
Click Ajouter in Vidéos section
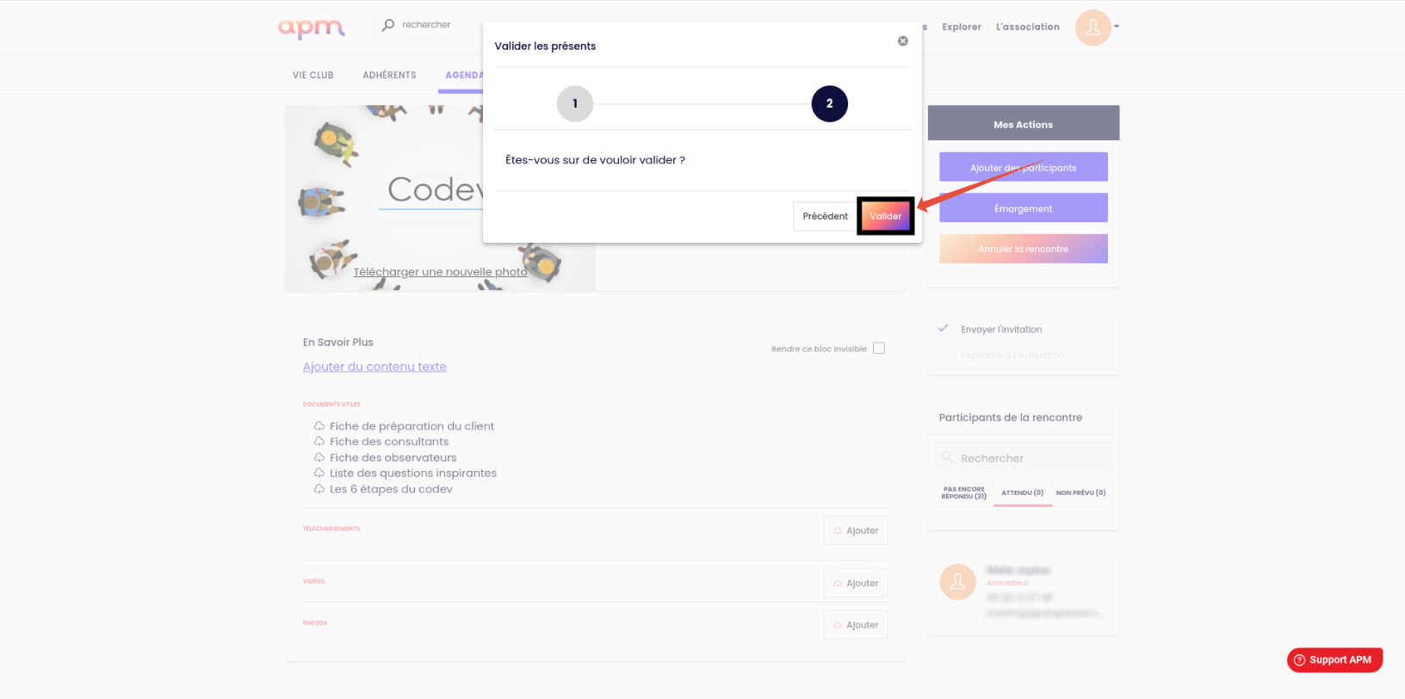(856, 583)
